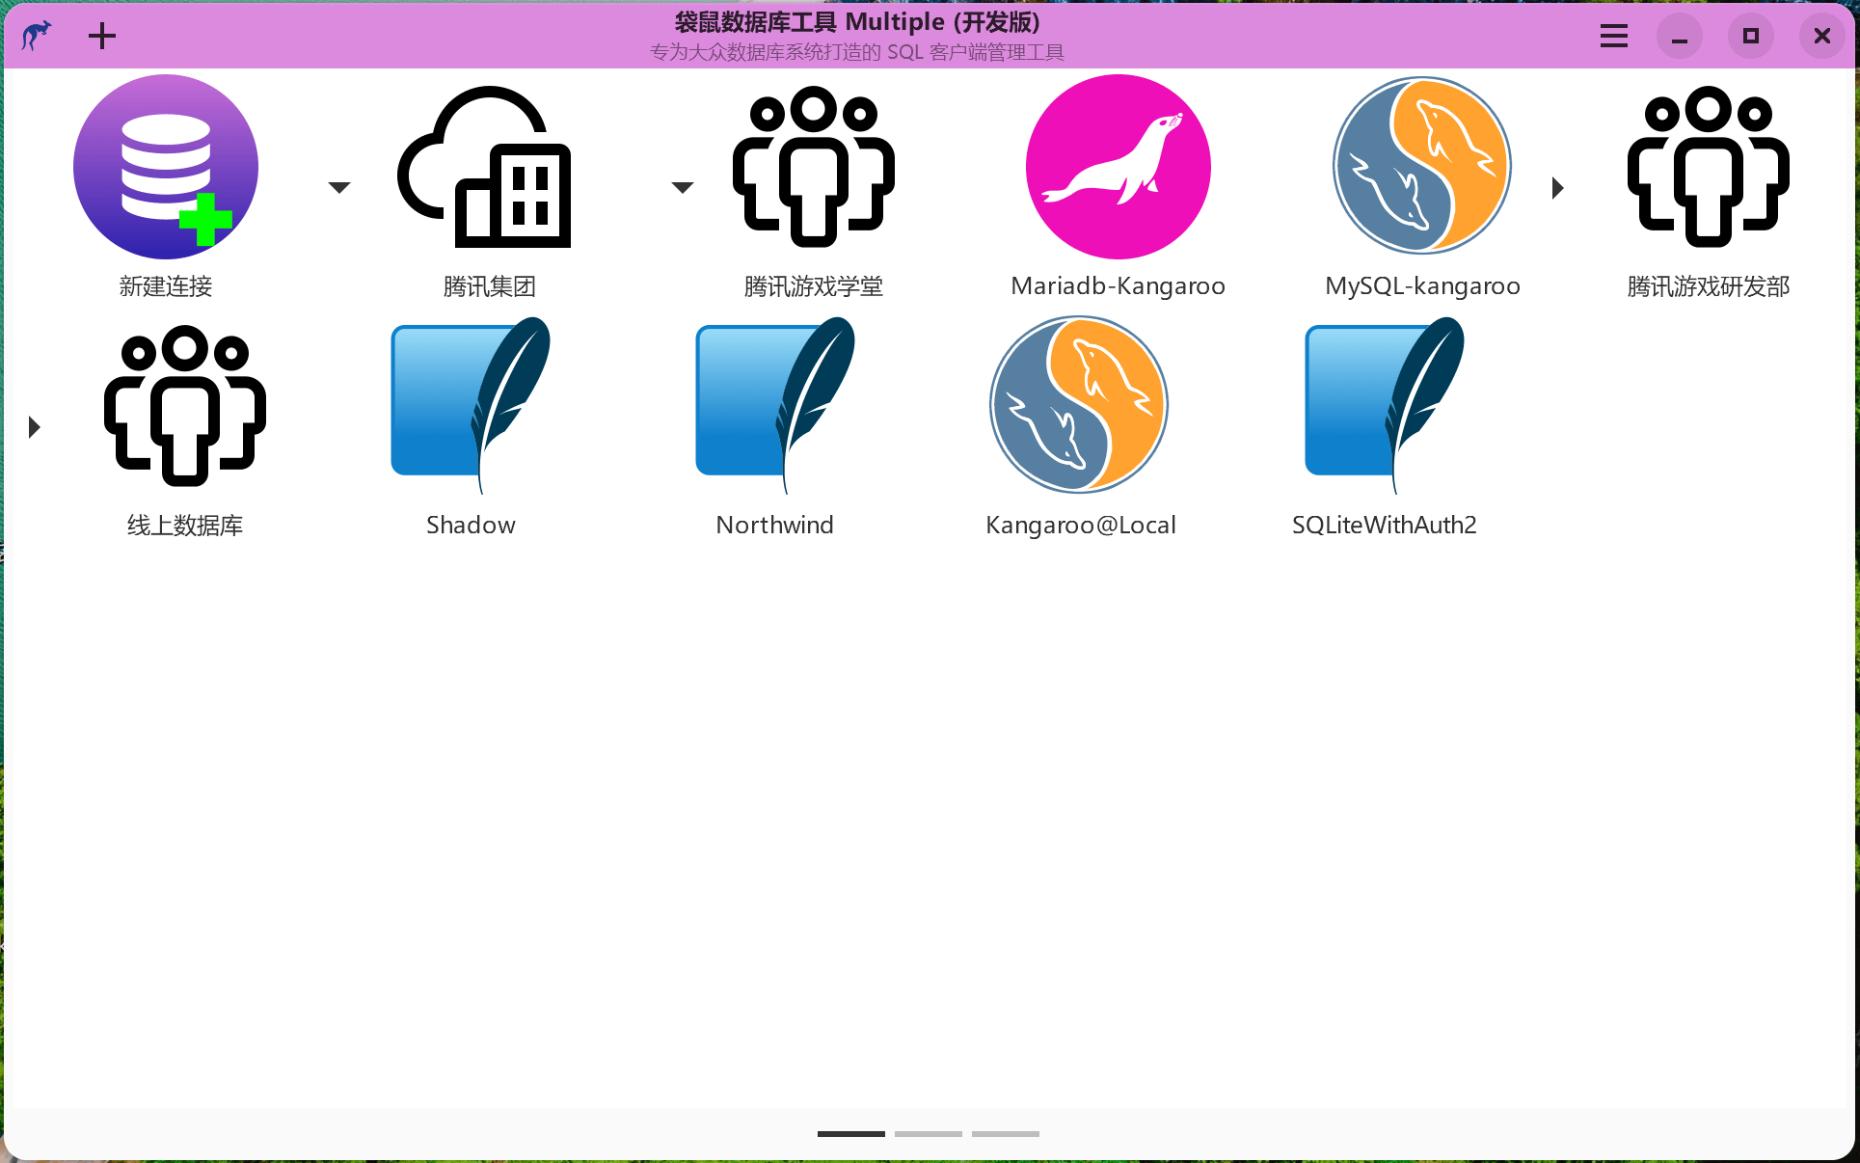
Task: Click the 新建连接 label
Action: point(166,286)
